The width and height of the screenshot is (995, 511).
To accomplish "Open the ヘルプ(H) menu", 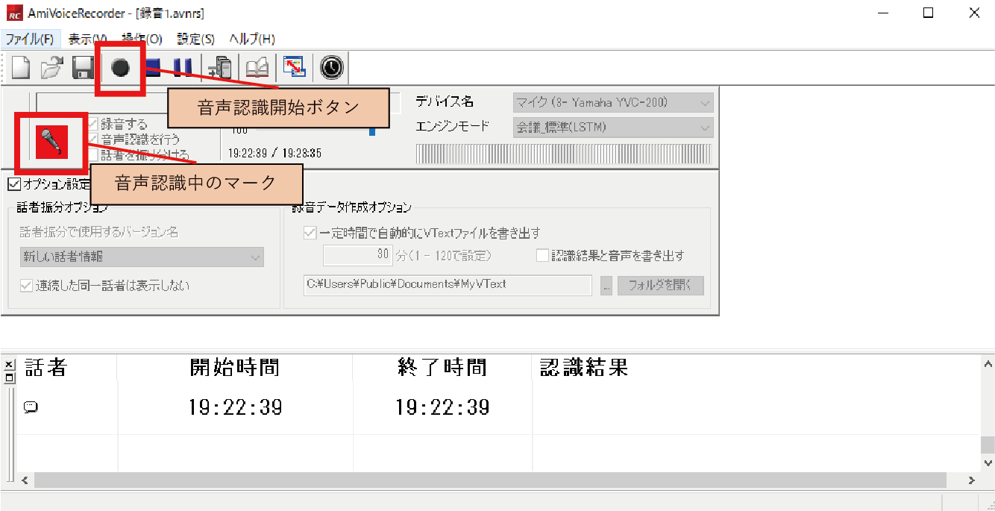I will click(x=252, y=39).
